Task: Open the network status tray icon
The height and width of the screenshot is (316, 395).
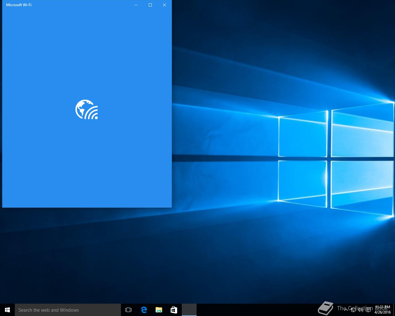Action: (x=353, y=310)
